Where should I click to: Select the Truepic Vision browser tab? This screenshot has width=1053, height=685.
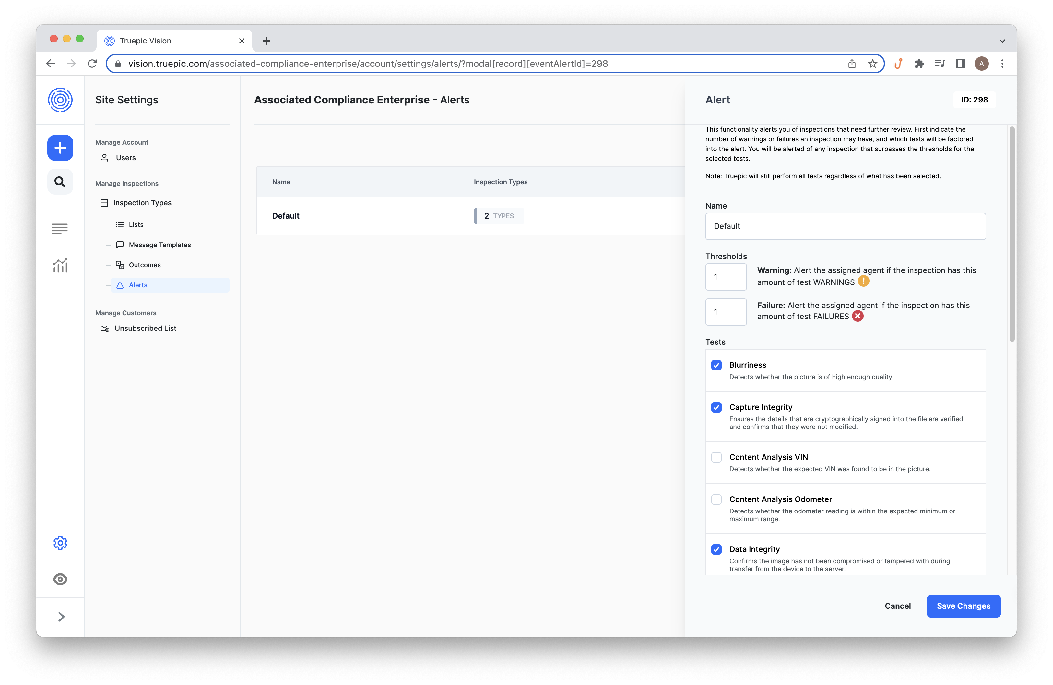(174, 41)
